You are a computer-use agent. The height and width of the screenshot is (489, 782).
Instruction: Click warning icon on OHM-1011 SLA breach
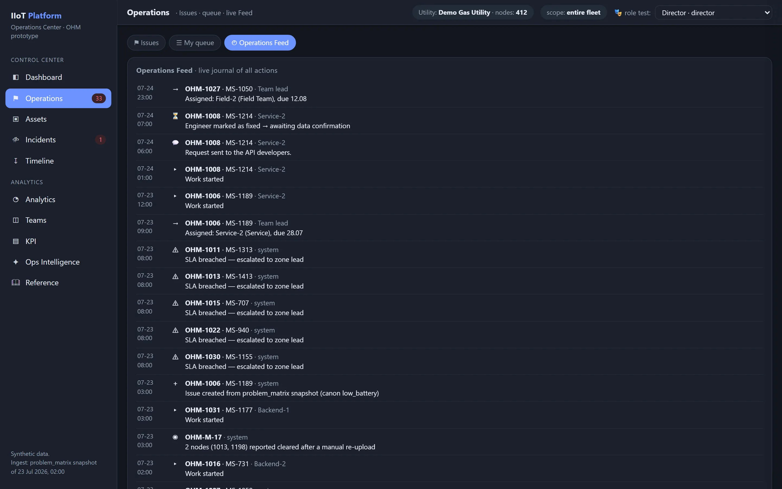tap(175, 250)
